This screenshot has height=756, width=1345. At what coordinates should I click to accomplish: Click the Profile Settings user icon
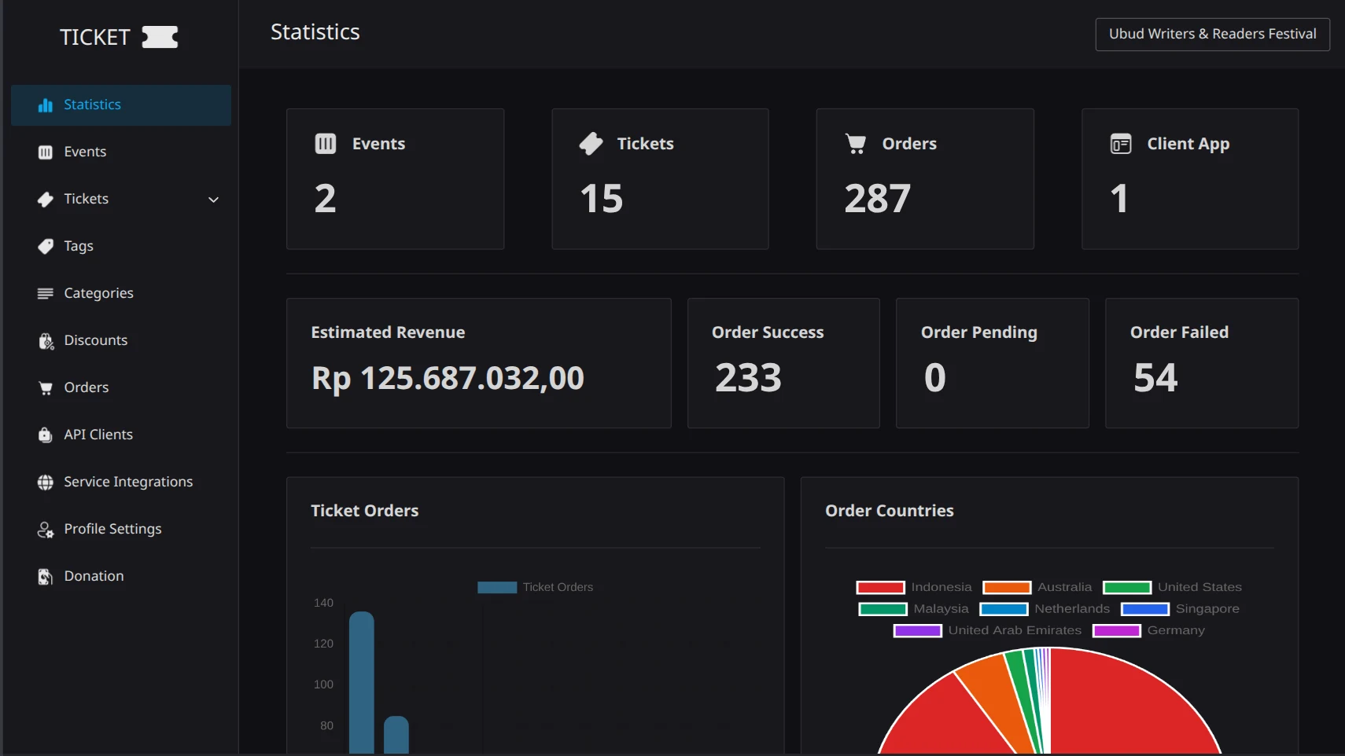pos(46,530)
